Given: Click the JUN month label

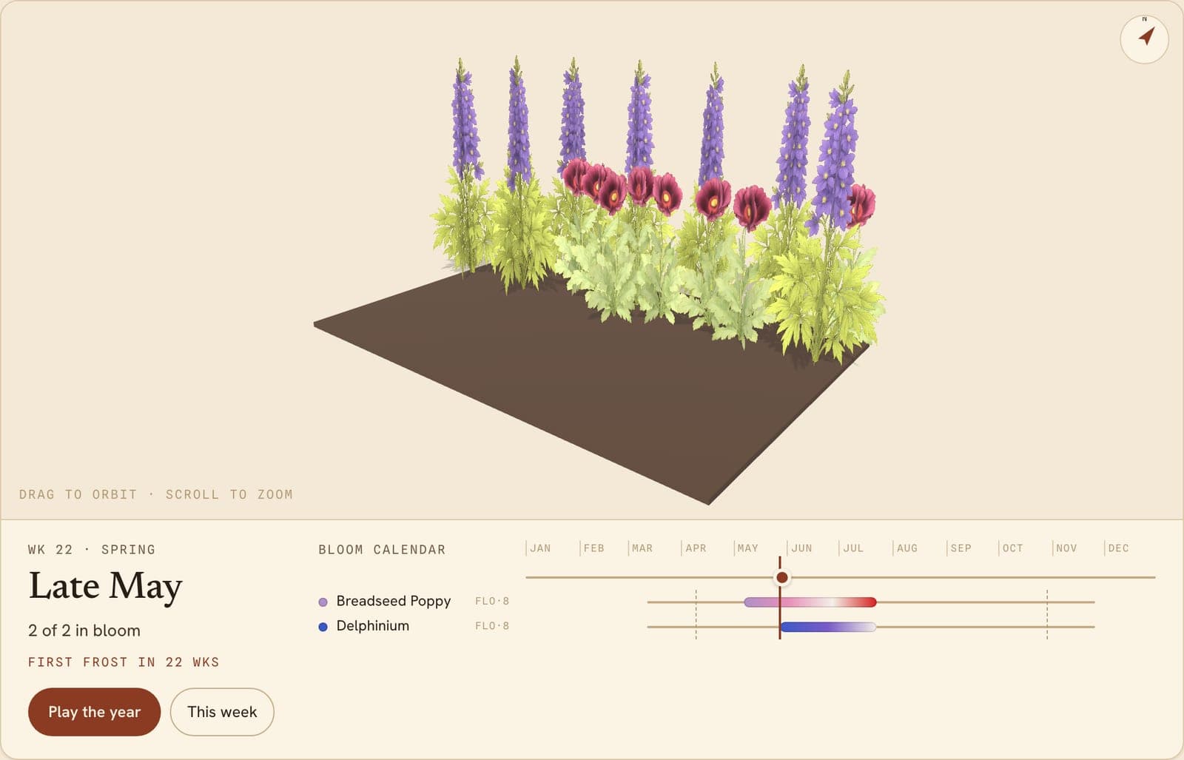Looking at the screenshot, I should click(x=801, y=548).
